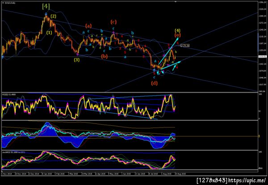Select the blue down arrow above the [4] peak

click(x=46, y=15)
